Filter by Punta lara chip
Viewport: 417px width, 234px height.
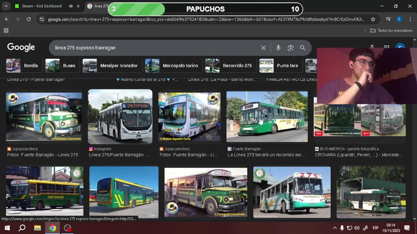pyautogui.click(x=280, y=66)
